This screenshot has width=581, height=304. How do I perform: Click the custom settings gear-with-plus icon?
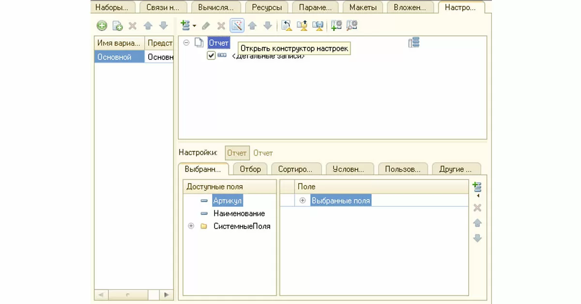(x=336, y=26)
